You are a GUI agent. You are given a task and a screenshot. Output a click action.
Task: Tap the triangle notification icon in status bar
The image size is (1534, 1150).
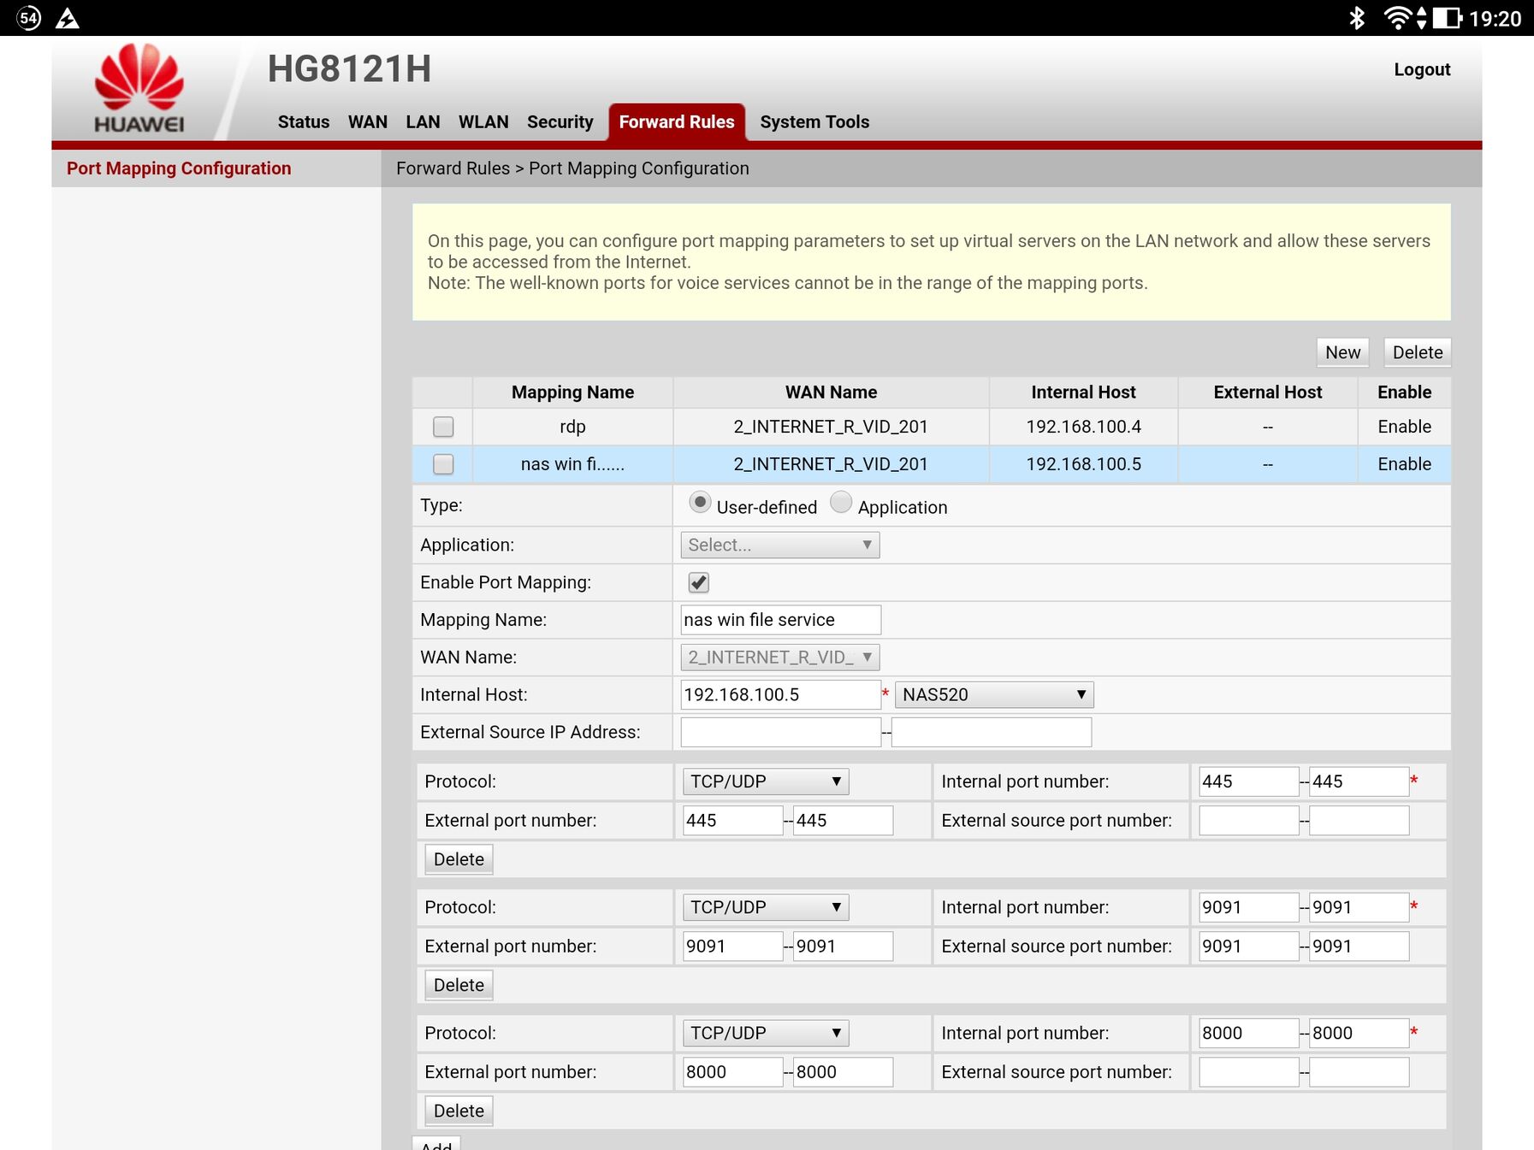point(68,18)
